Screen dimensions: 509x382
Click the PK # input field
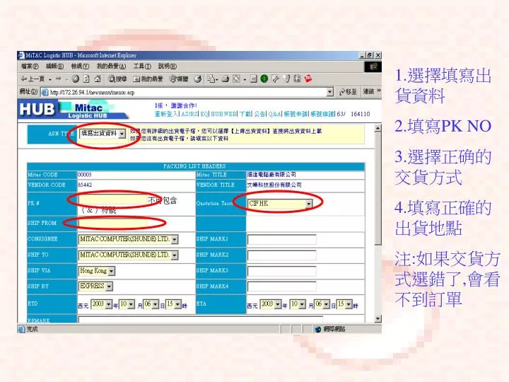112,200
